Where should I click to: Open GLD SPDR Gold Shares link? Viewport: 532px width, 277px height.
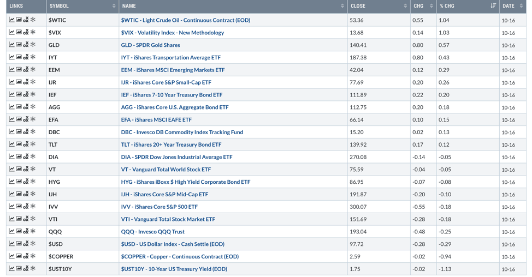151,45
